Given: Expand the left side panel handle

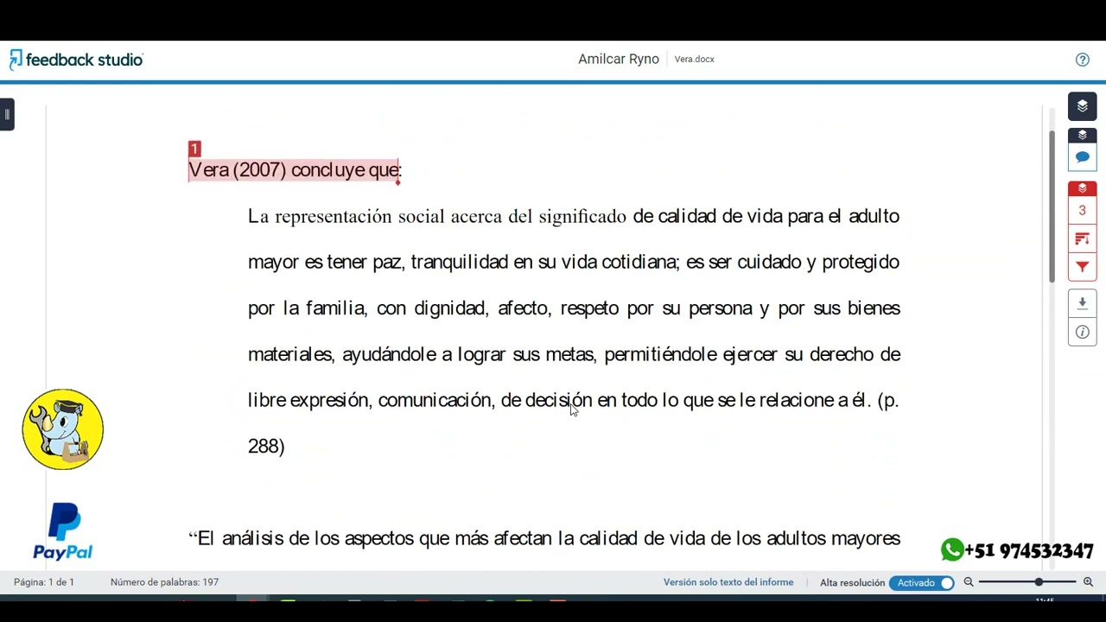Looking at the screenshot, I should (7, 114).
